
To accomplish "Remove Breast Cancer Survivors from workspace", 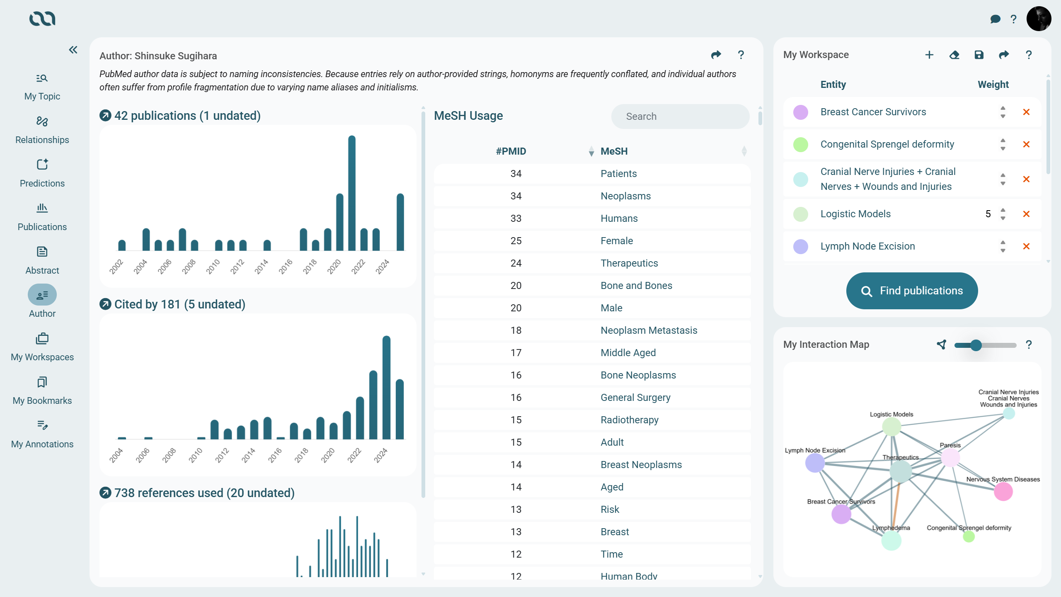I will point(1026,112).
